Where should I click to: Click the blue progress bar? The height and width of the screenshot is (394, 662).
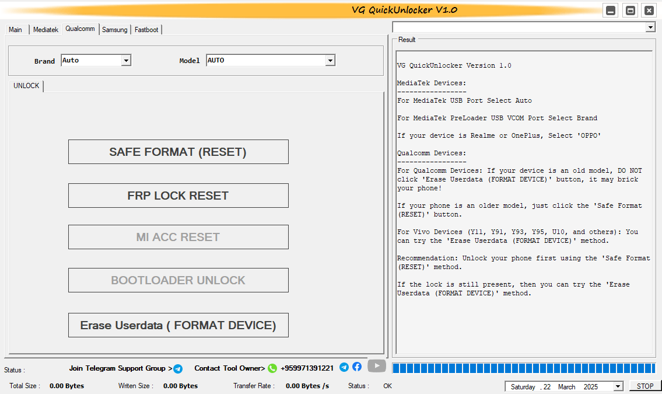click(524, 368)
